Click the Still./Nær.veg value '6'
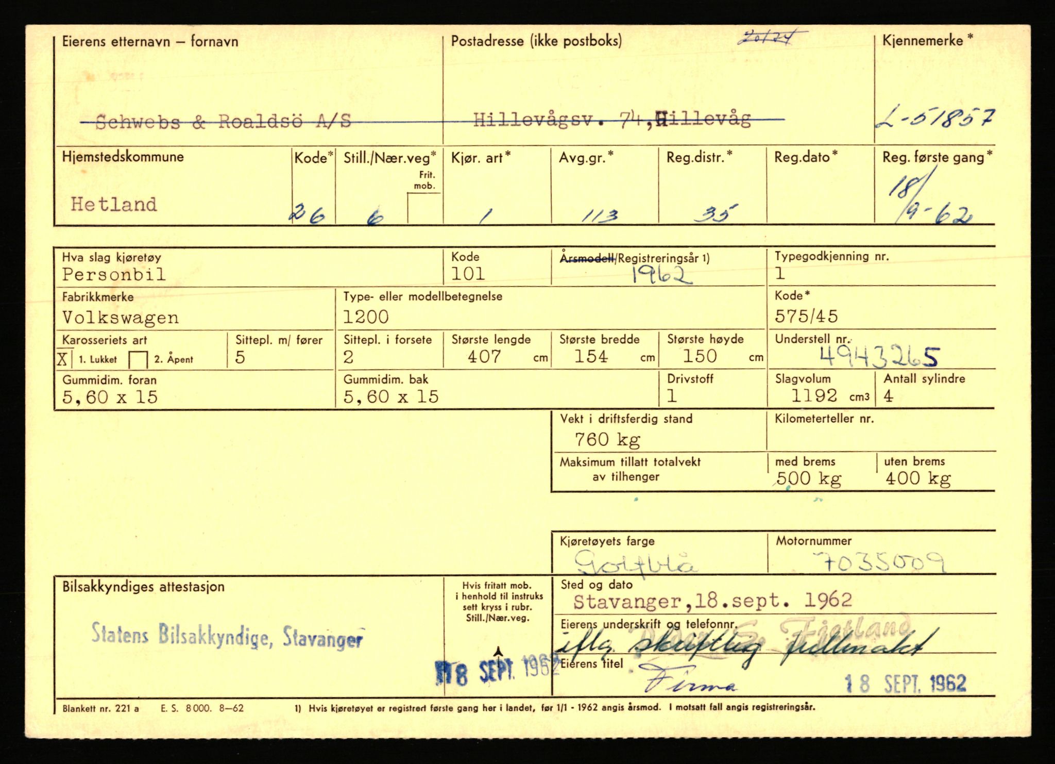This screenshot has height=764, width=1055. point(375,217)
